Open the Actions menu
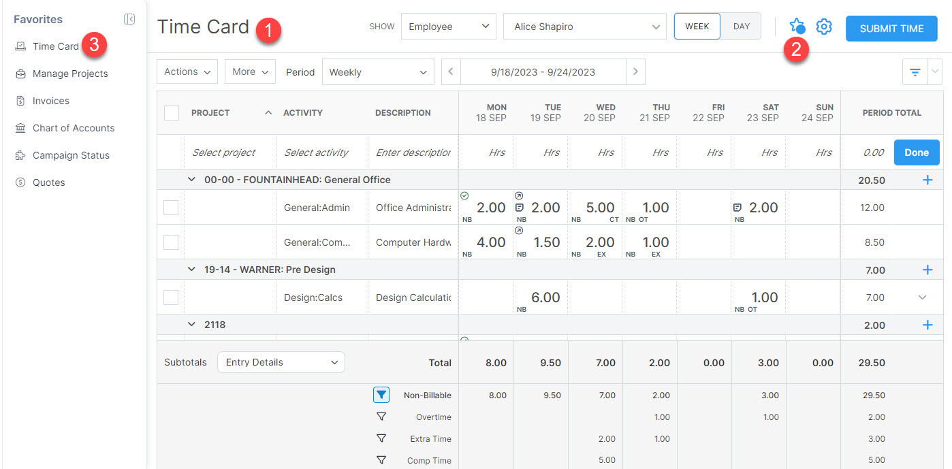 coord(187,71)
